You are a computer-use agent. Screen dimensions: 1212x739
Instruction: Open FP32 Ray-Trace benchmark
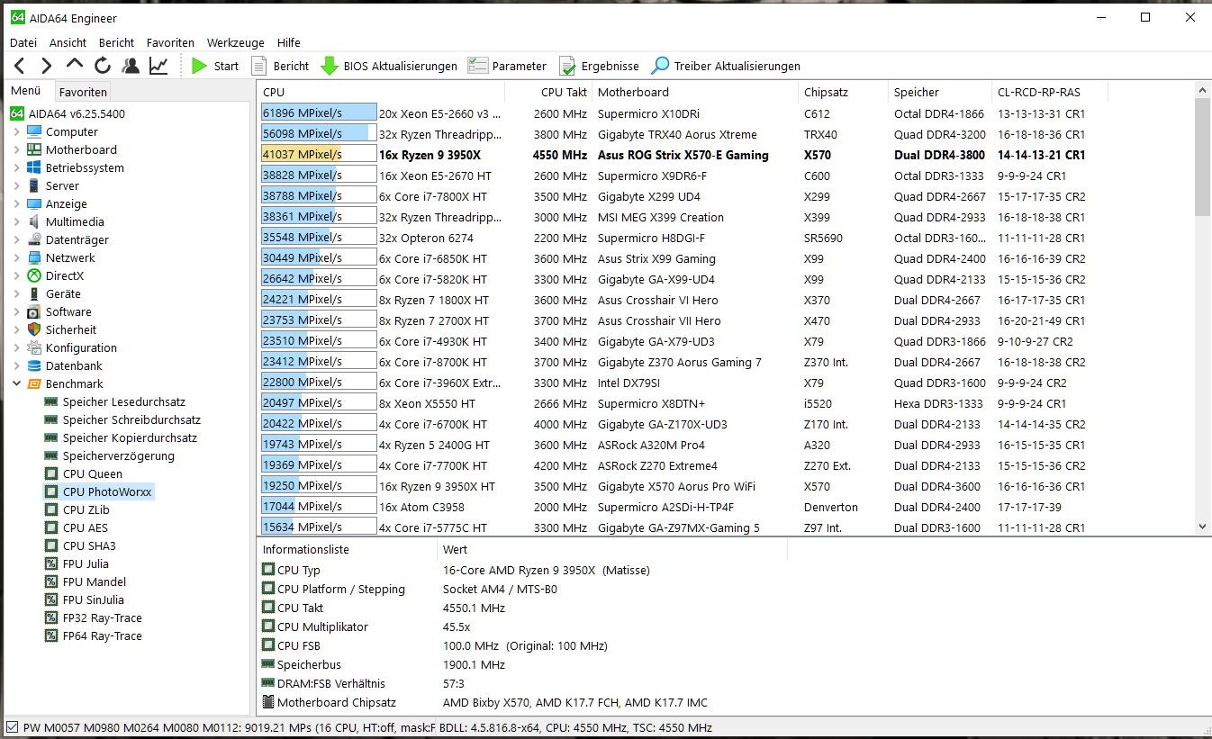pos(94,617)
